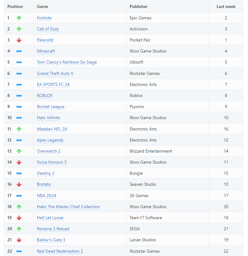This screenshot has height=256, width=248.
Task: Click the red down arrow in Baldur's Gate 3 row
Action: (19, 240)
